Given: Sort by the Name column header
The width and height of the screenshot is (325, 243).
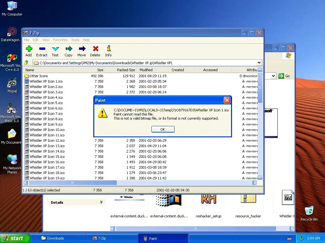Looking at the screenshot, I should point(49,70).
